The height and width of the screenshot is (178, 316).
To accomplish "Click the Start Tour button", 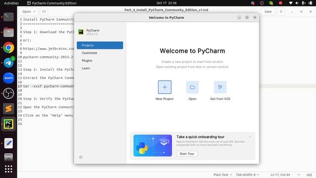I will pos(187,154).
